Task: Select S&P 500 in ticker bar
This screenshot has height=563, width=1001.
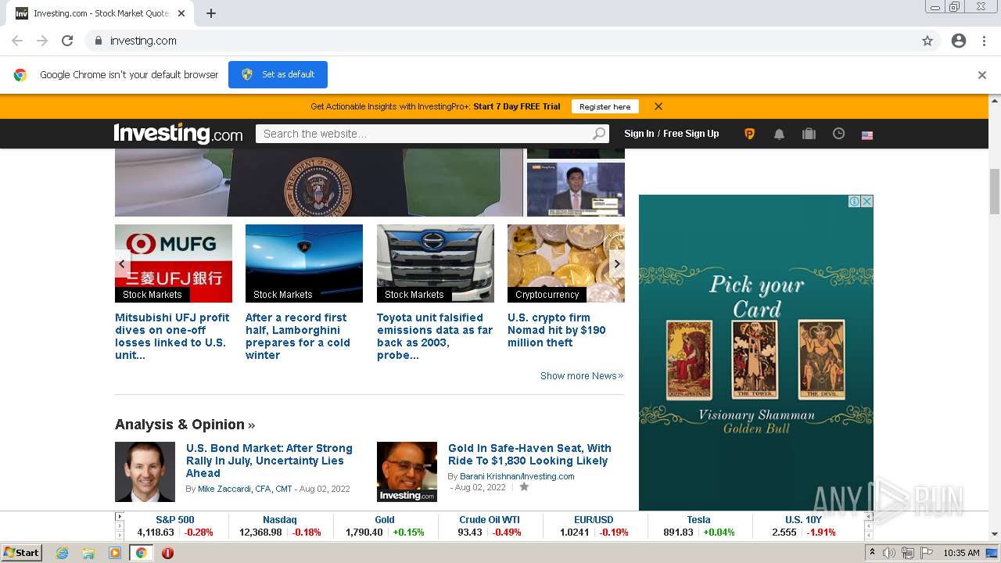Action: tap(175, 519)
